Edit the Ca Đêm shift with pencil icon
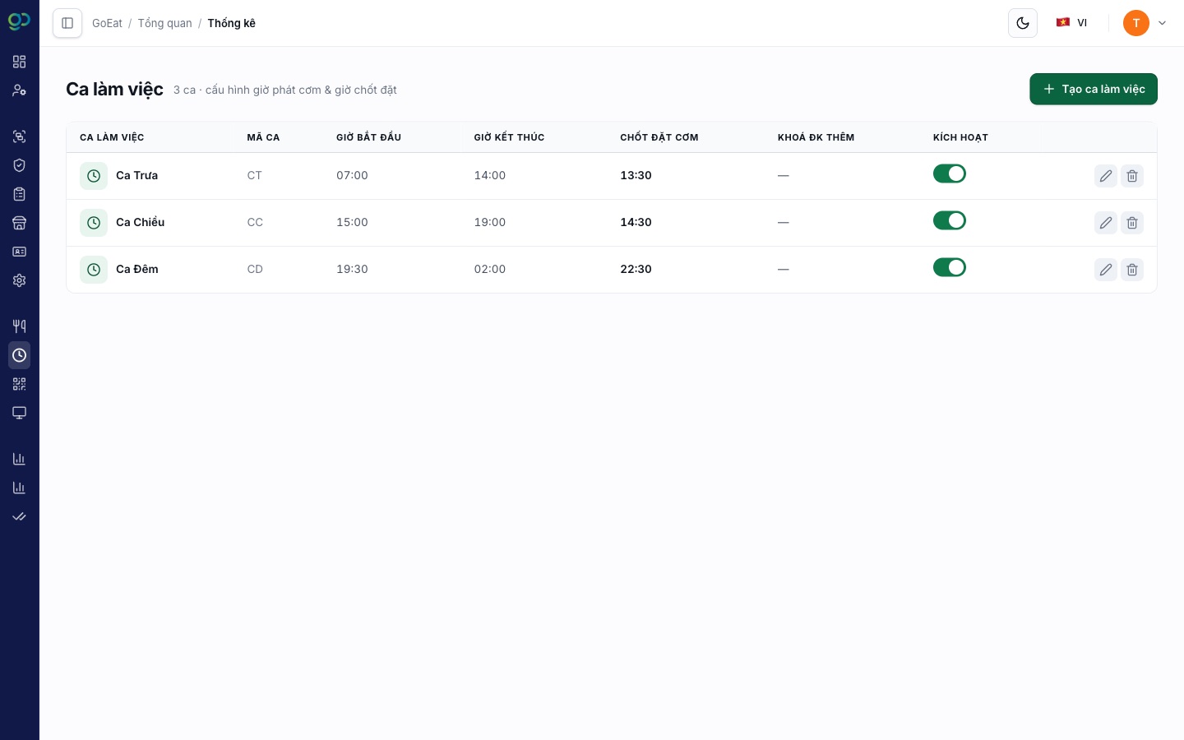1184x740 pixels. pos(1106,270)
